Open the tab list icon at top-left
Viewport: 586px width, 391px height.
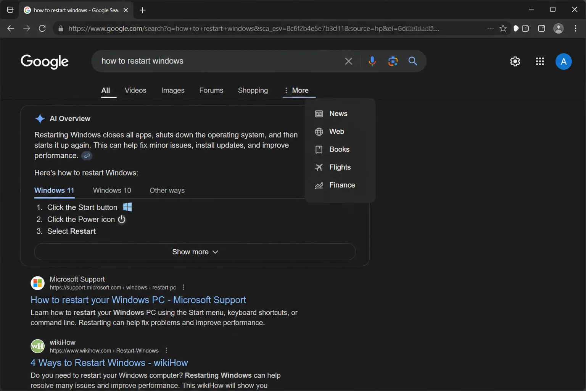(x=10, y=10)
